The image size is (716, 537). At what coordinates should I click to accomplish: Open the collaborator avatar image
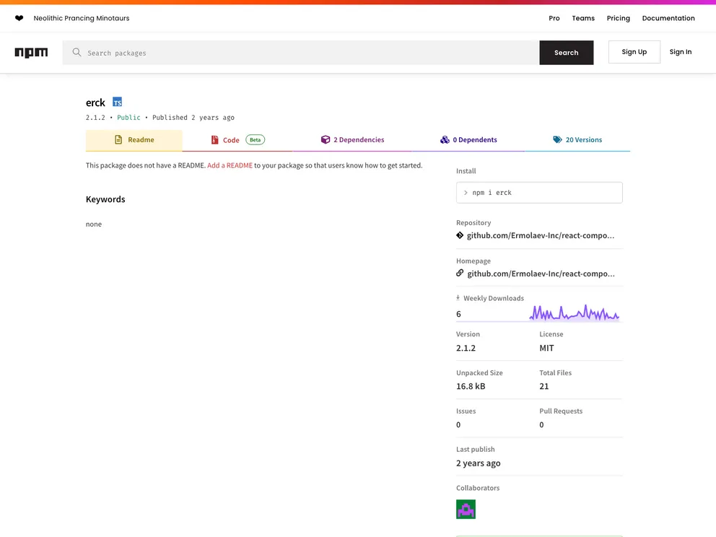point(466,510)
